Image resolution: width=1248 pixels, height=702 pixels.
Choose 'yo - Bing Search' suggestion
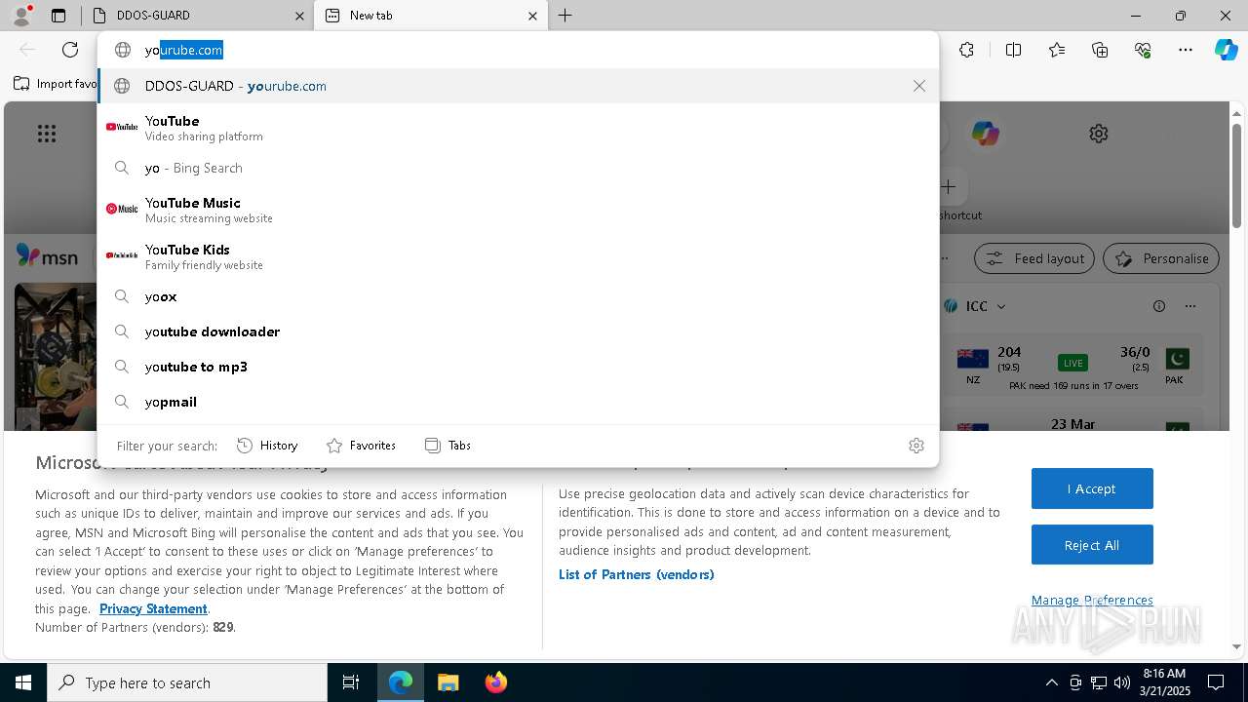point(518,168)
